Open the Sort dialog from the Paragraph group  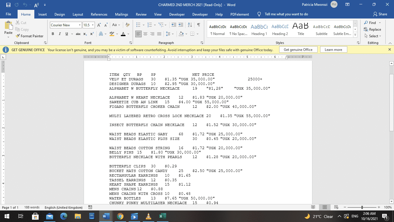tap(190, 25)
